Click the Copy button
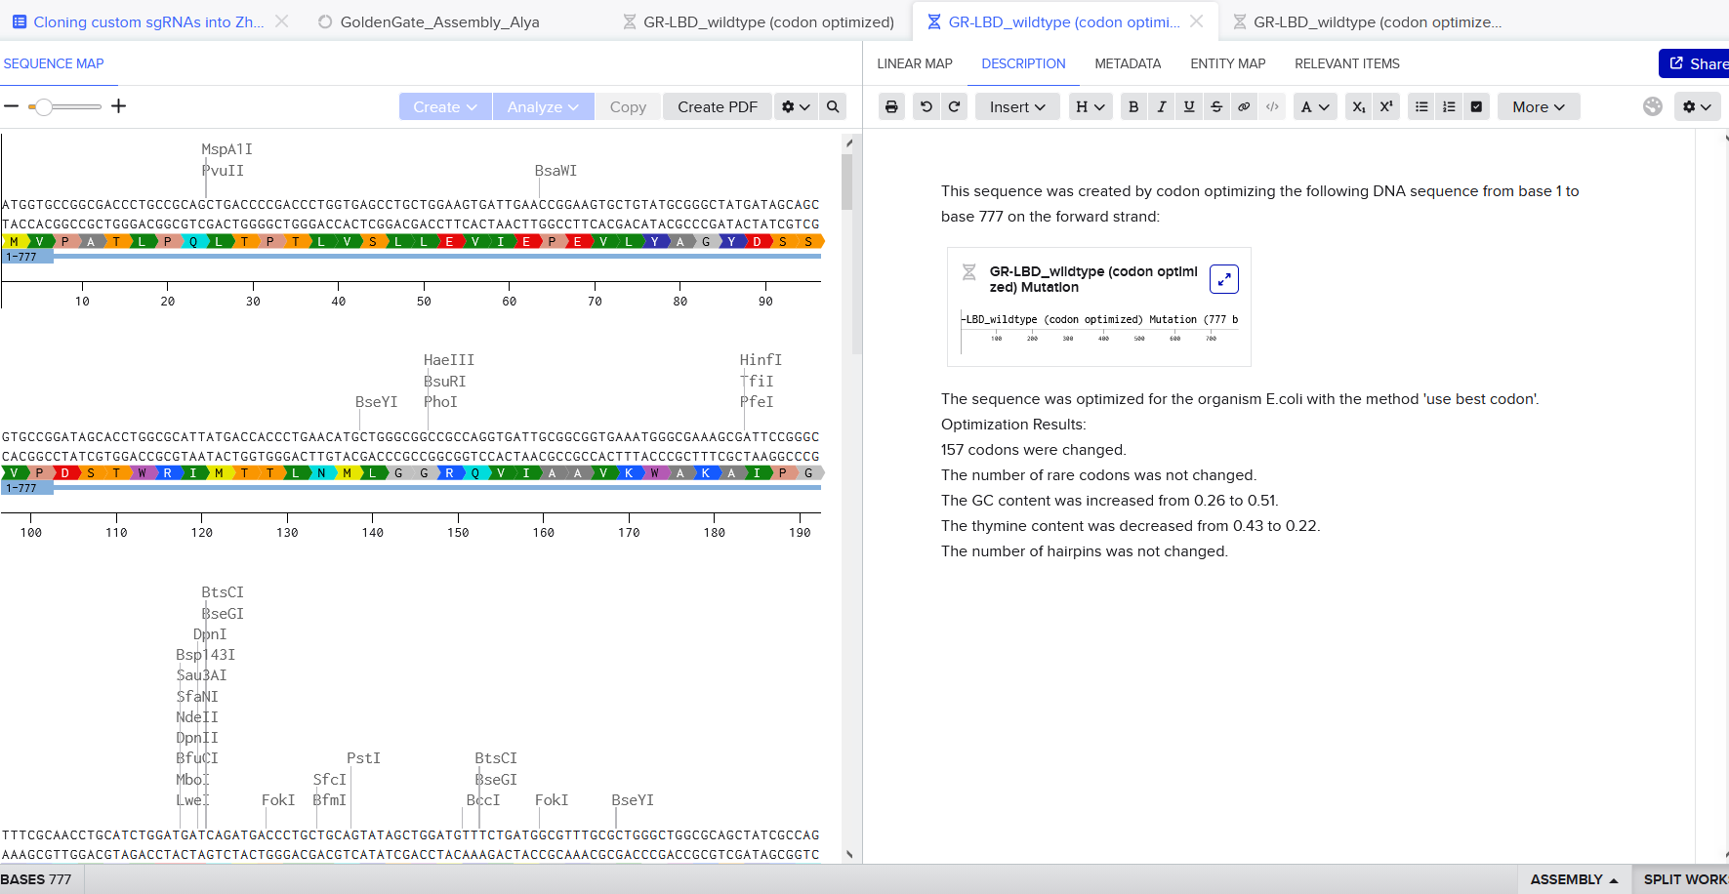The image size is (1729, 894). coord(628,107)
